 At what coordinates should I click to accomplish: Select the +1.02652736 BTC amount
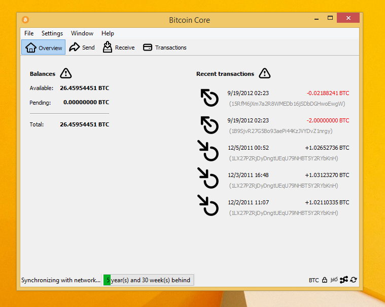coord(327,148)
